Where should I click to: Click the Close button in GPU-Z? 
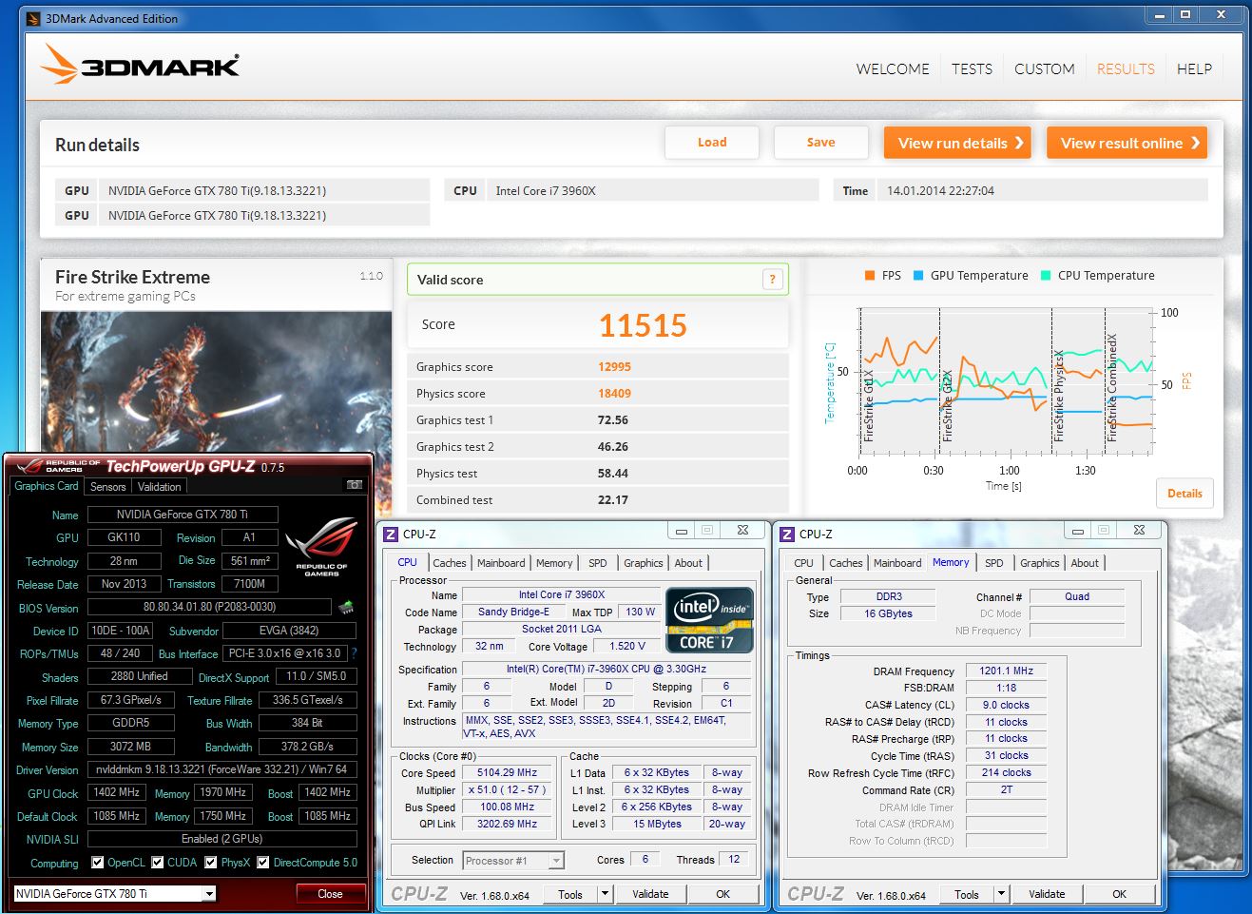pyautogui.click(x=330, y=894)
